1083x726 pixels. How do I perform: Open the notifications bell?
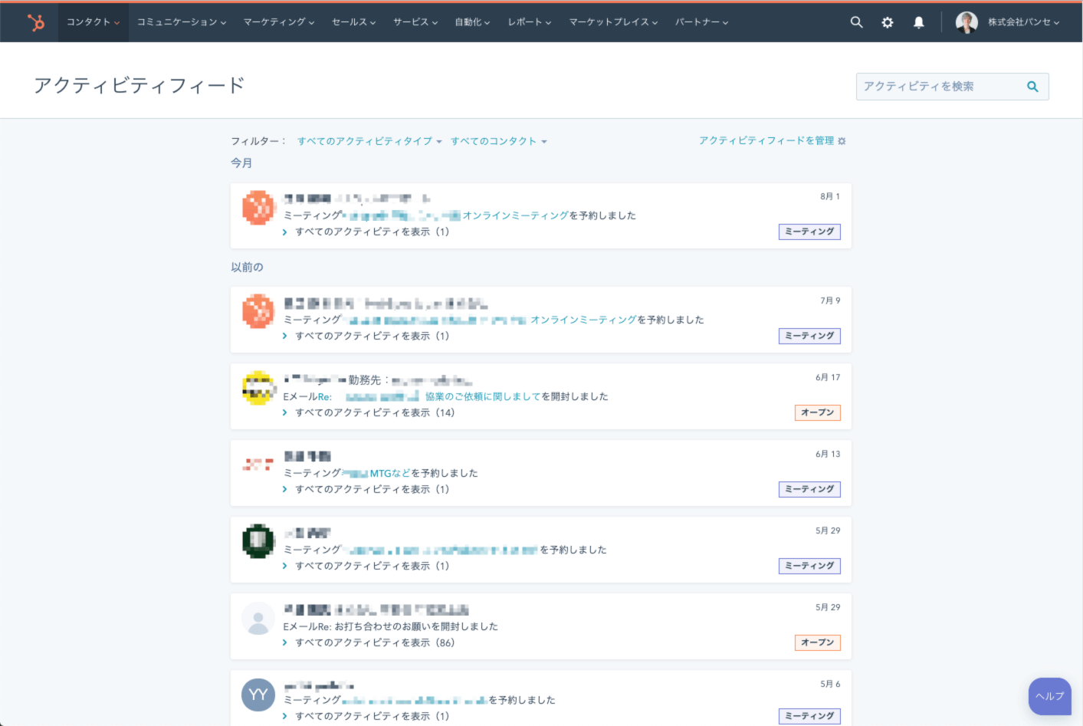918,22
